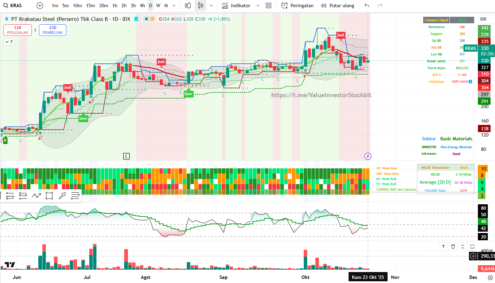Click the Basic Materials sector text
This screenshot has height=283, width=495.
(456, 139)
